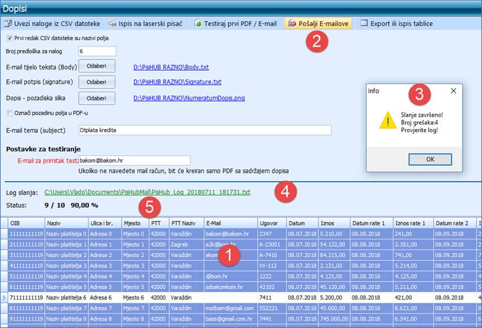Image resolution: width=482 pixels, height=328 pixels.
Task: Click amount cell 84.215,00
Action: coord(334,255)
